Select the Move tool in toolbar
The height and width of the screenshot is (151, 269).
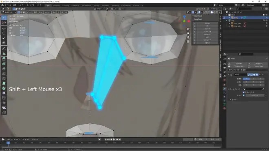coord(4,28)
